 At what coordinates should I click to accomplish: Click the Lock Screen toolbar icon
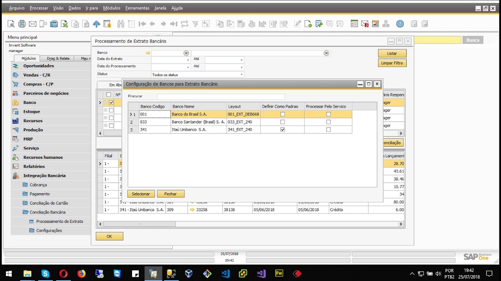107,24
